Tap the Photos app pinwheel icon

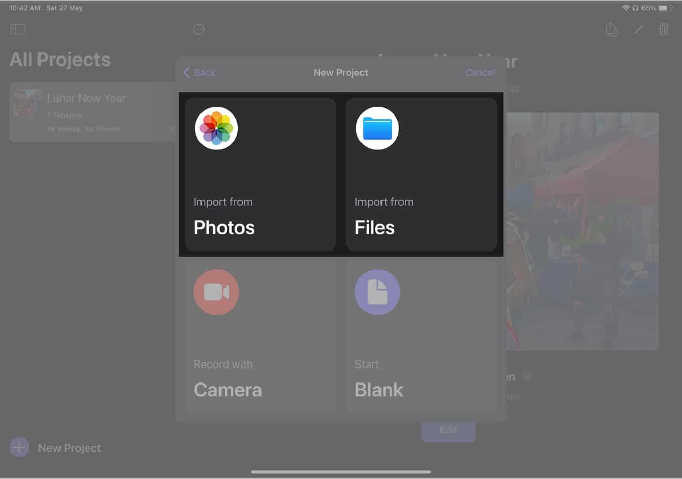216,128
